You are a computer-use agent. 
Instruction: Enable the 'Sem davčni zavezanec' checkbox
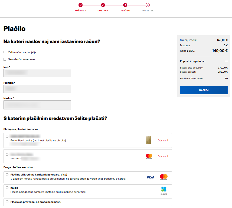(5, 59)
